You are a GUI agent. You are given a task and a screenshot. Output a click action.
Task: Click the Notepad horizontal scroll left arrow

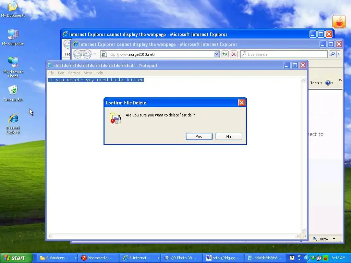click(50, 236)
